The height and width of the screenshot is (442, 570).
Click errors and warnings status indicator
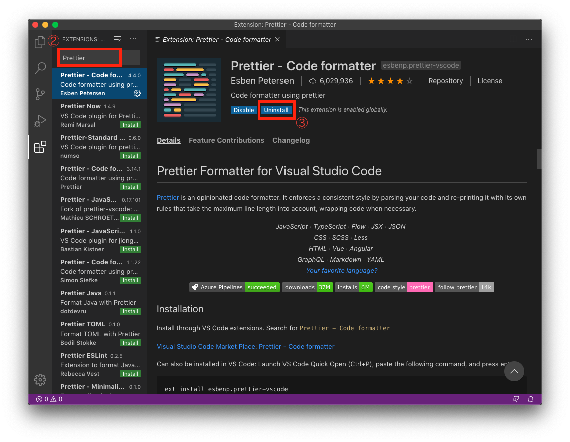point(49,399)
